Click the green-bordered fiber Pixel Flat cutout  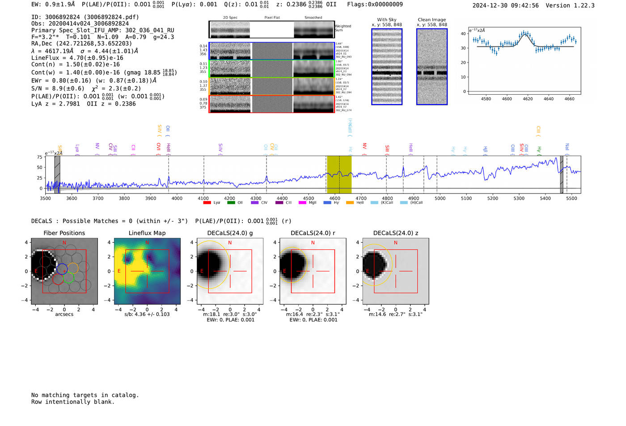click(x=272, y=69)
